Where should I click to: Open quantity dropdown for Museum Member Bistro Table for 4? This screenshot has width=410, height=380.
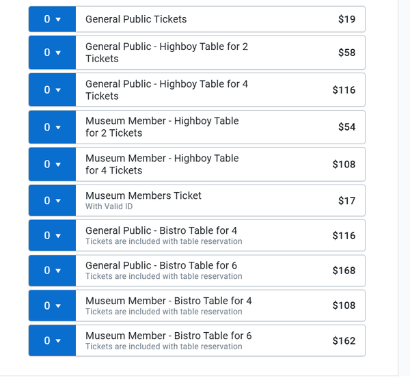pos(52,306)
